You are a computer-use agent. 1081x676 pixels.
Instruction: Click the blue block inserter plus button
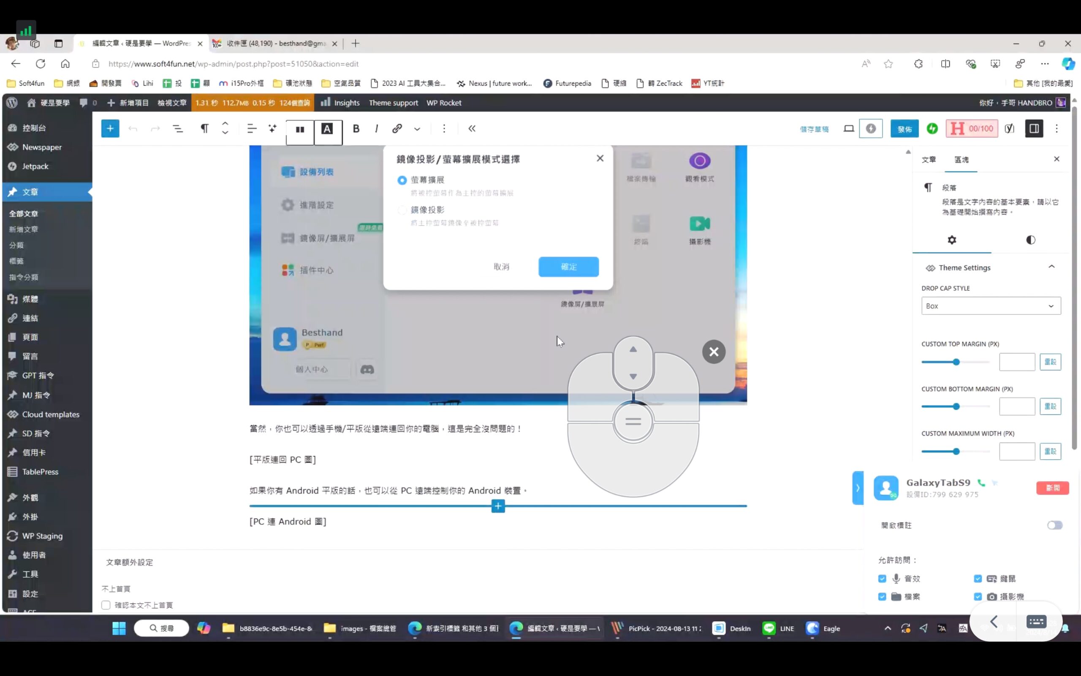[x=110, y=129]
